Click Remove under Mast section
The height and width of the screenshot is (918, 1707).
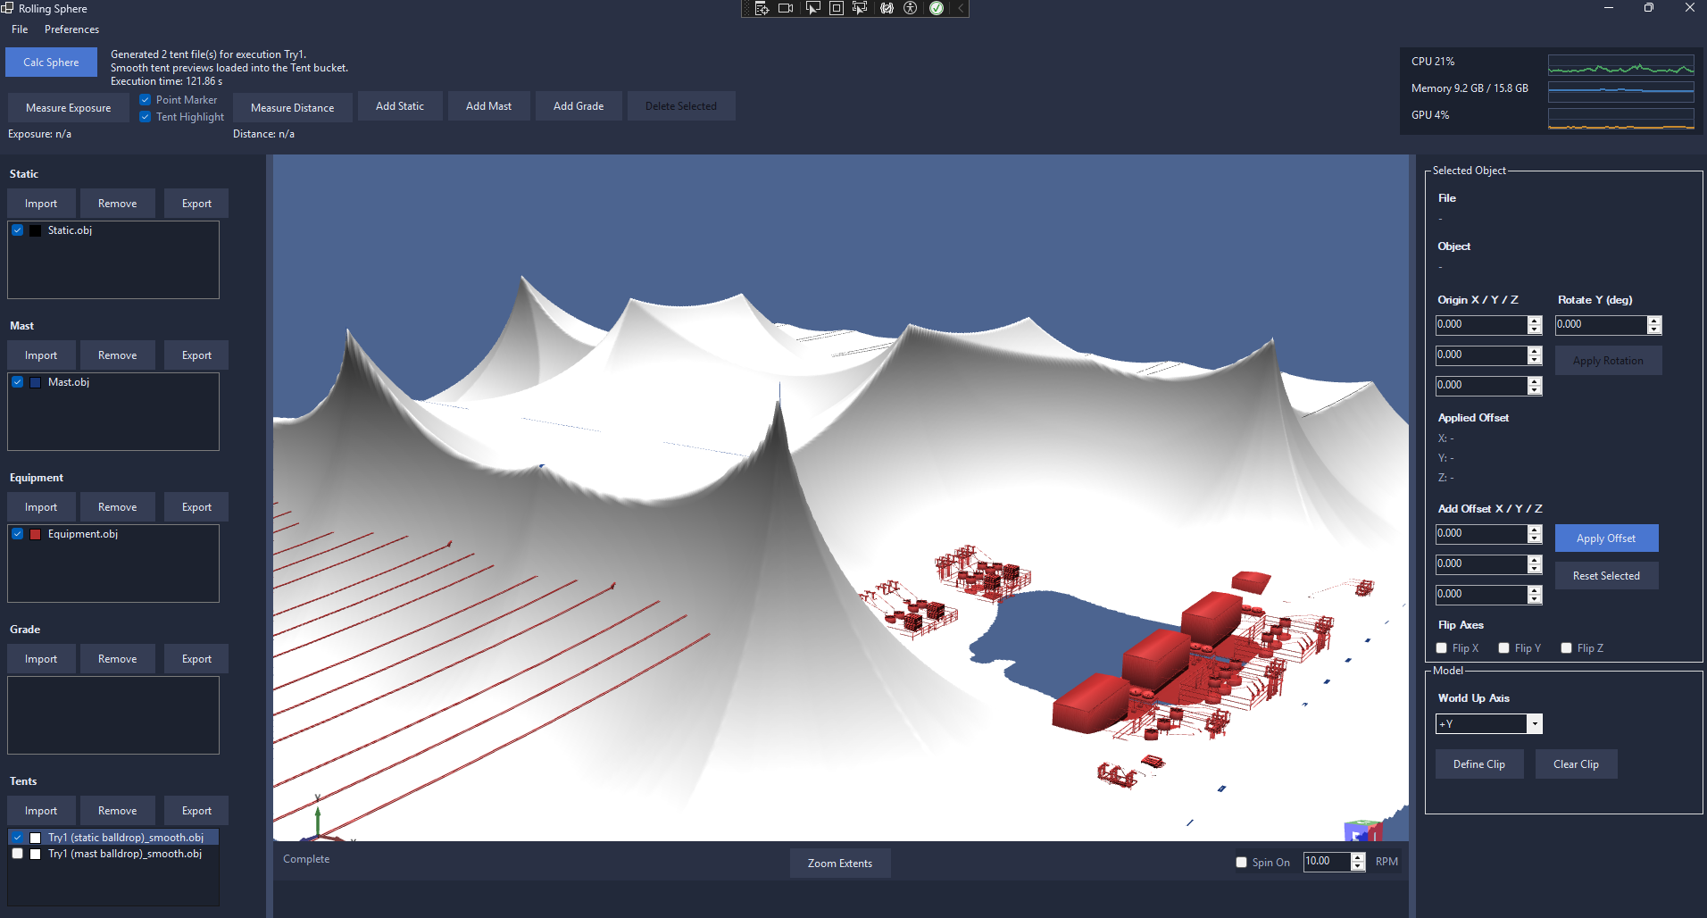point(118,355)
